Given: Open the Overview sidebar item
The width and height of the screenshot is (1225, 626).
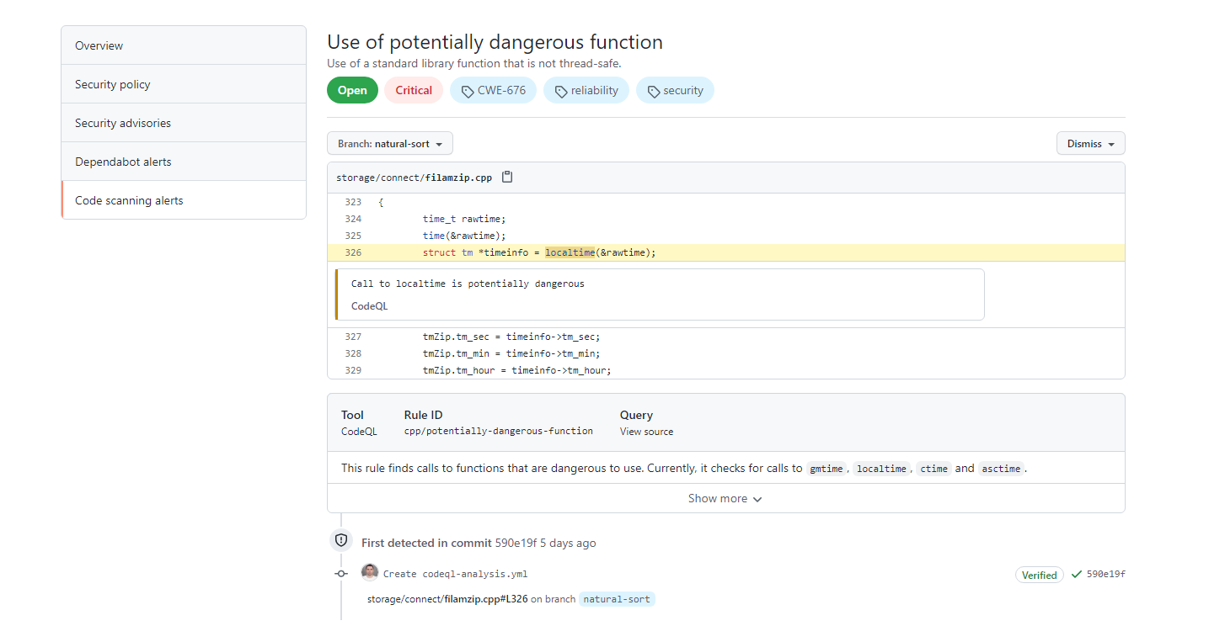Looking at the screenshot, I should pyautogui.click(x=184, y=45).
